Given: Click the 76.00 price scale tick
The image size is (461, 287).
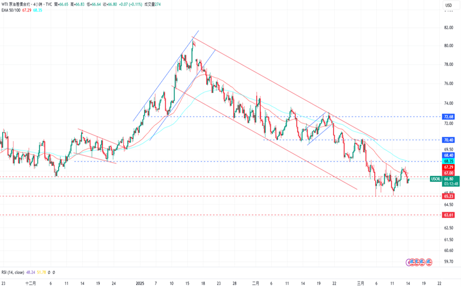Looking at the screenshot, I should [449, 84].
